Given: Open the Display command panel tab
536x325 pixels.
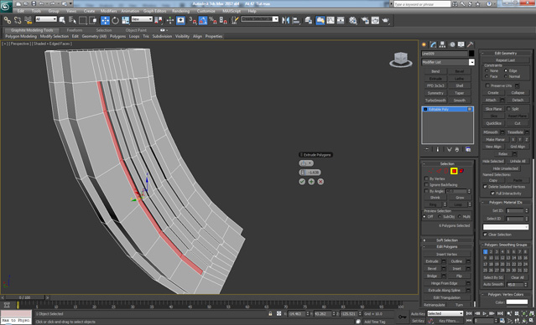Looking at the screenshot, I should (x=461, y=44).
